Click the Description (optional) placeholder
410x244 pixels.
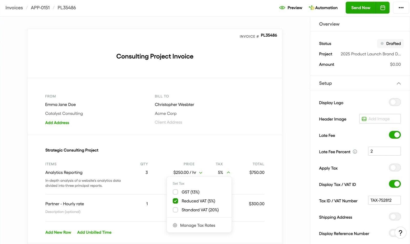coord(63,212)
